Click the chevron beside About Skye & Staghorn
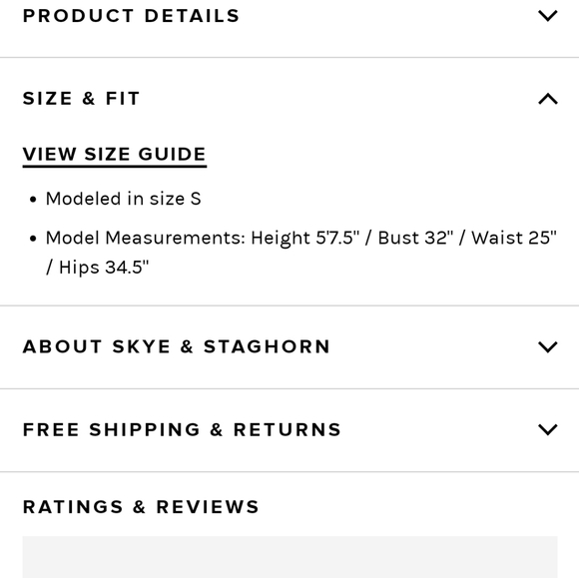Image resolution: width=579 pixels, height=578 pixels. pyautogui.click(x=548, y=346)
